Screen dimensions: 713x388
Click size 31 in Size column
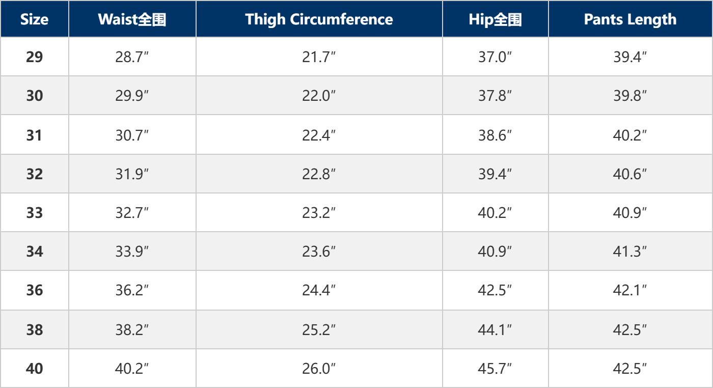coord(35,134)
